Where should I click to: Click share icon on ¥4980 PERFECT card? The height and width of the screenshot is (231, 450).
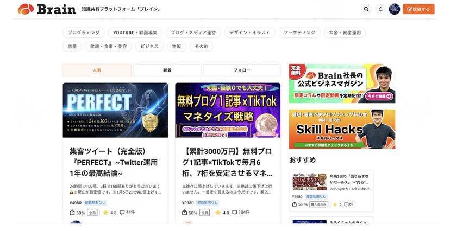pyautogui.click(x=72, y=213)
